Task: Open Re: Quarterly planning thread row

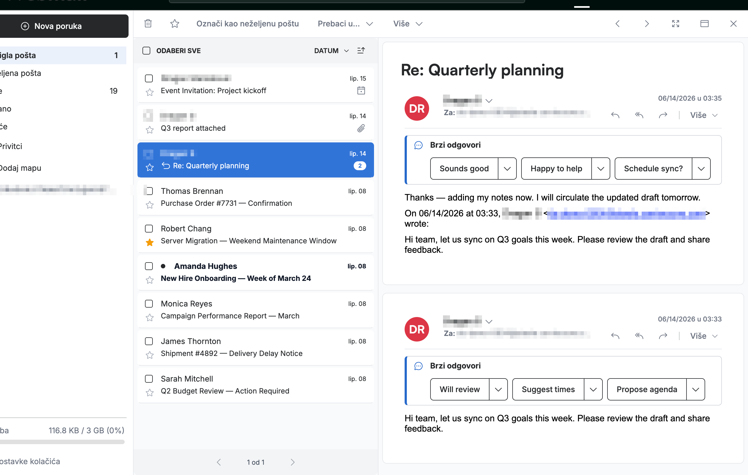Action: pyautogui.click(x=256, y=160)
